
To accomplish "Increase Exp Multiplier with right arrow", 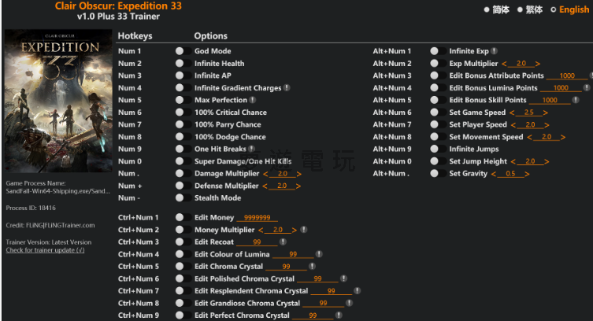I will [538, 64].
